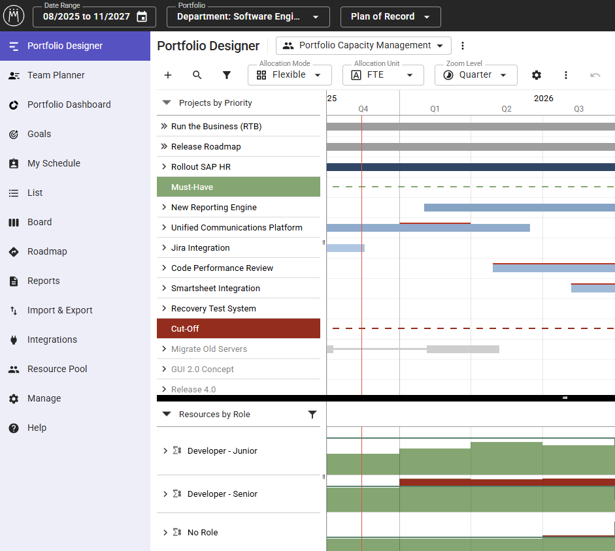Open the Allocation Mode Flexible dropdown

pyautogui.click(x=289, y=75)
